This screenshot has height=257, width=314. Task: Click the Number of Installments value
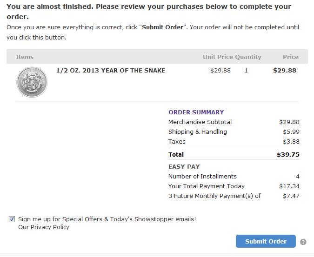(x=298, y=177)
